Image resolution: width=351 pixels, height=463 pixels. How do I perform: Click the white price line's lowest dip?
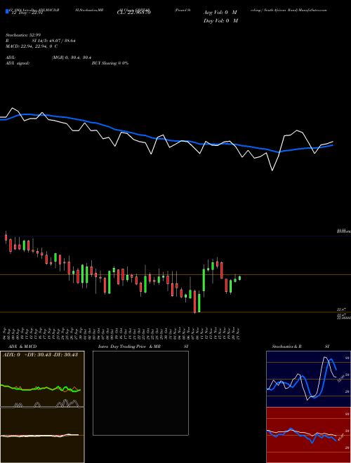point(272,170)
